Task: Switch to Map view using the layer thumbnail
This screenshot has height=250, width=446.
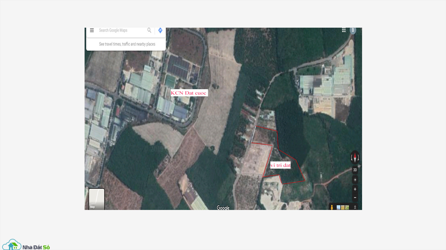Action: [97, 199]
